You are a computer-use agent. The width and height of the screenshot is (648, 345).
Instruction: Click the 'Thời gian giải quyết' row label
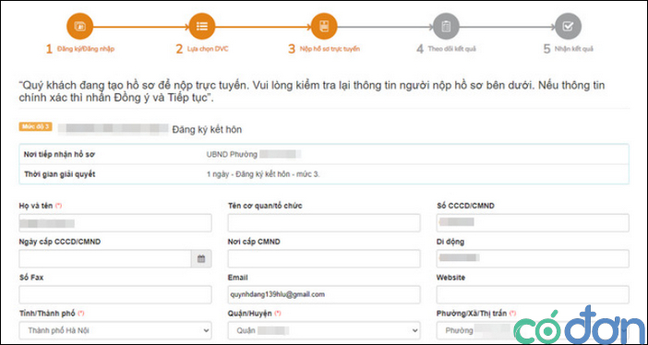point(59,174)
